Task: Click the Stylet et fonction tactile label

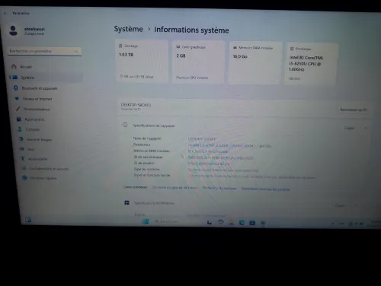Action: pyautogui.click(x=152, y=175)
